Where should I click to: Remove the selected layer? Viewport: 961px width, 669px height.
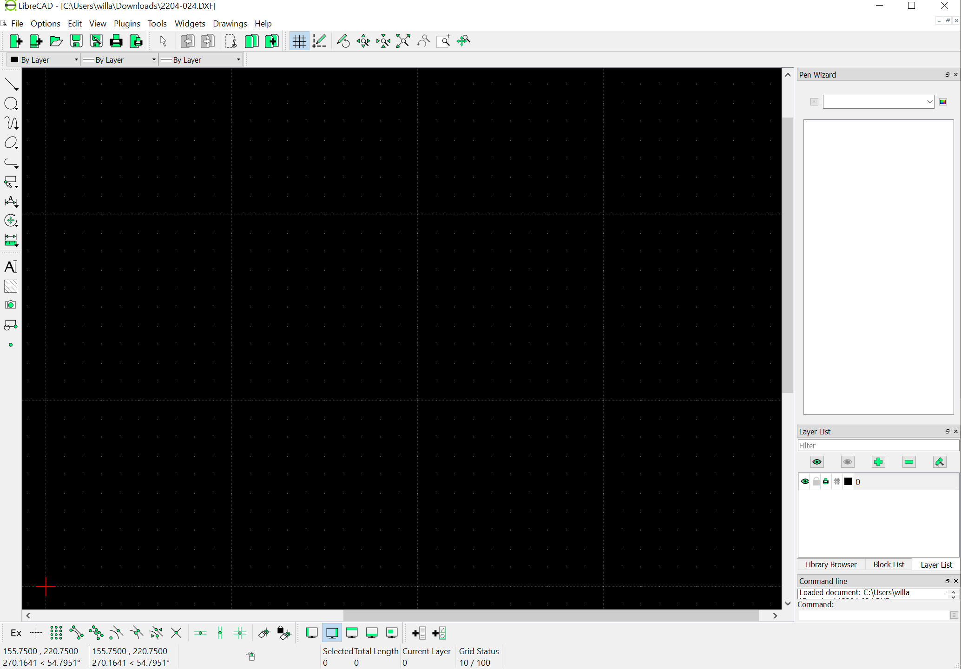click(x=909, y=462)
